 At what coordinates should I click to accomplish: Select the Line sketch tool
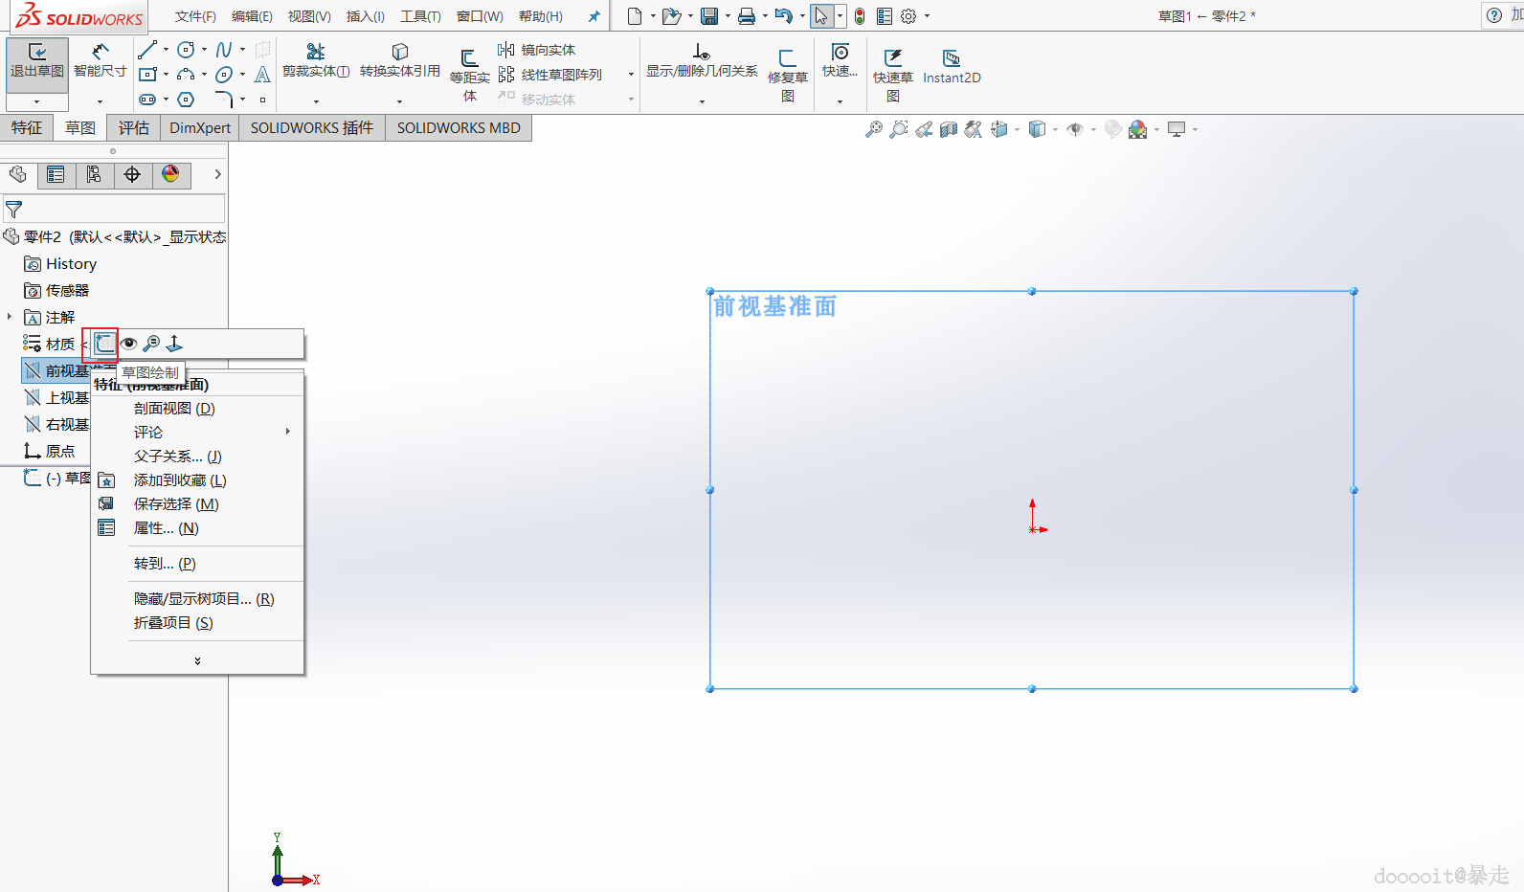tap(147, 50)
